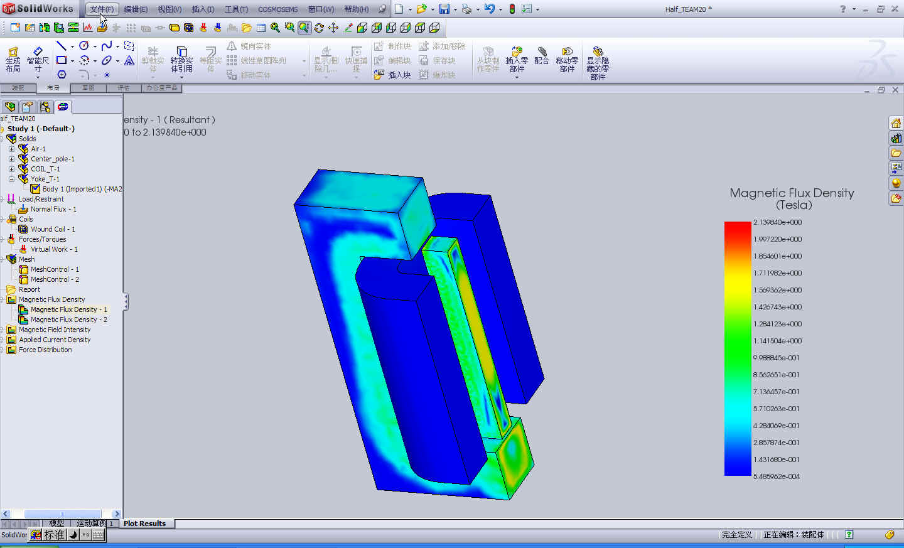Open the PropertyManager tab icon
The image size is (904, 548).
[28, 107]
